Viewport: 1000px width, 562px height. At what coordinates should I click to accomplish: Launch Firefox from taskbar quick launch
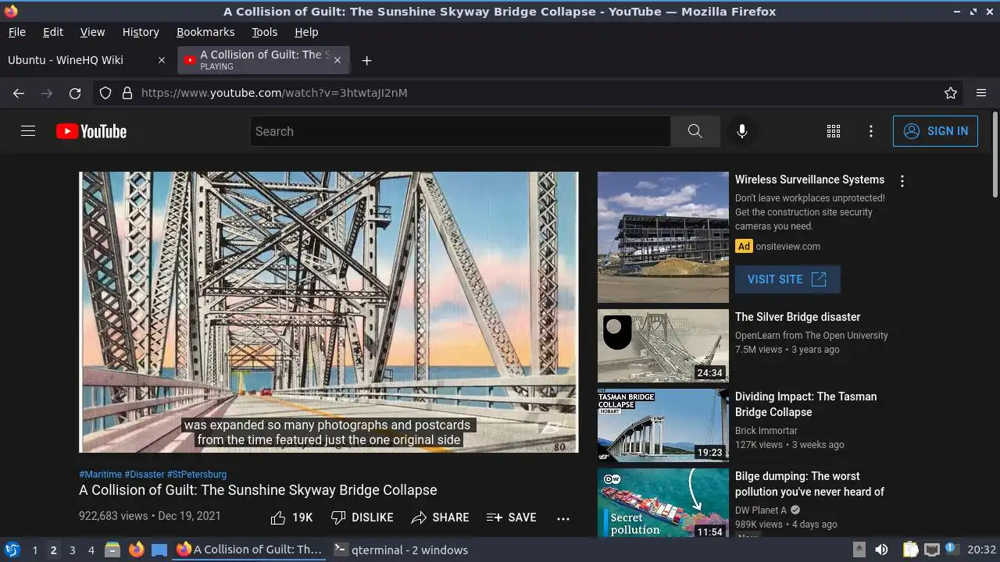pyautogui.click(x=136, y=550)
